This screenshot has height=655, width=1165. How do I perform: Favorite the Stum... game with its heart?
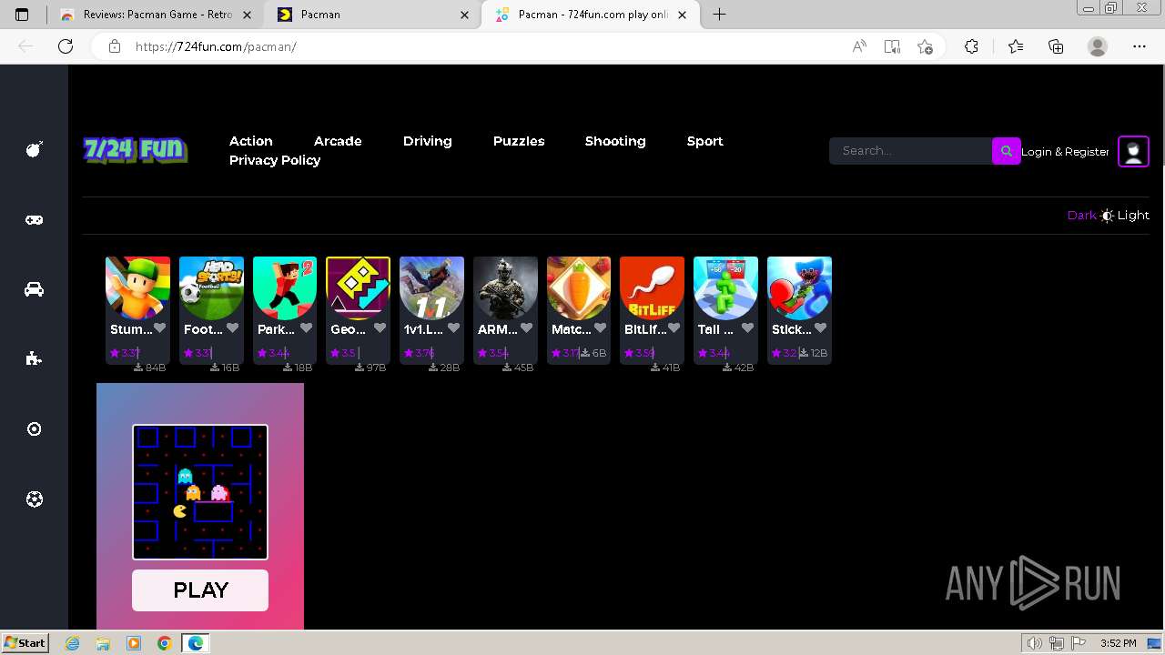tap(159, 328)
